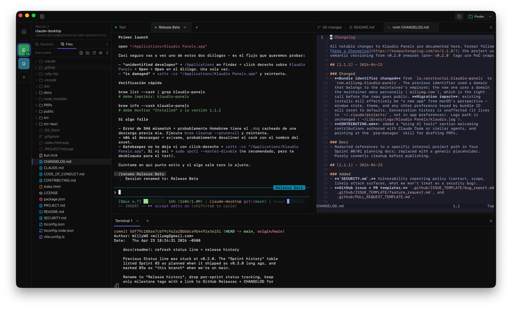Viewport: 512px width, 309px height.
Task: Click the commit hash line in terminal
Action: [x=199, y=231]
